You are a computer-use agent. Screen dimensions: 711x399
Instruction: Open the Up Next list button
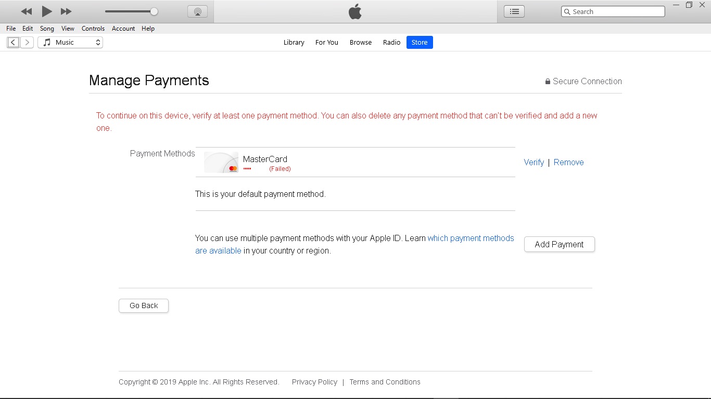coord(514,11)
